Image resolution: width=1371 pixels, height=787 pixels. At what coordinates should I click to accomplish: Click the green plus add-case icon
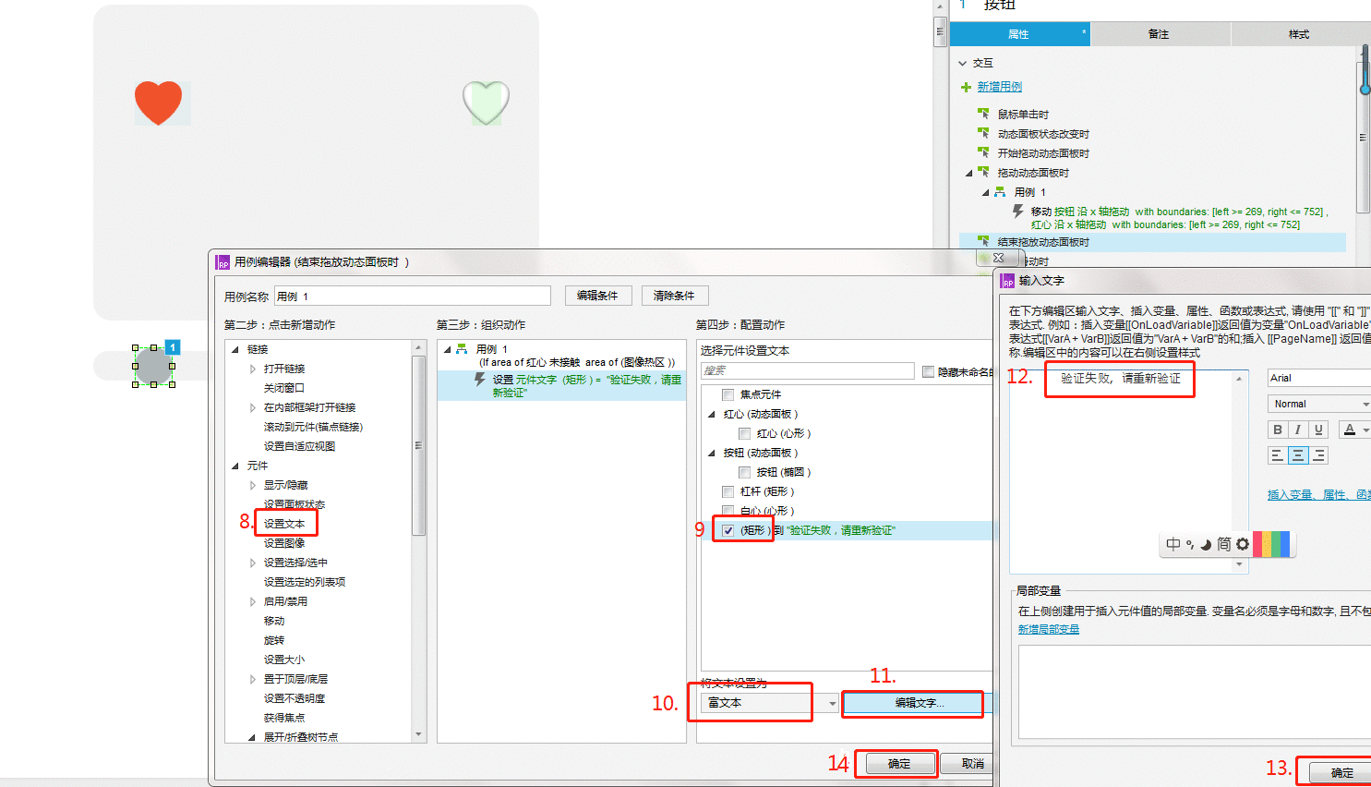pyautogui.click(x=966, y=87)
